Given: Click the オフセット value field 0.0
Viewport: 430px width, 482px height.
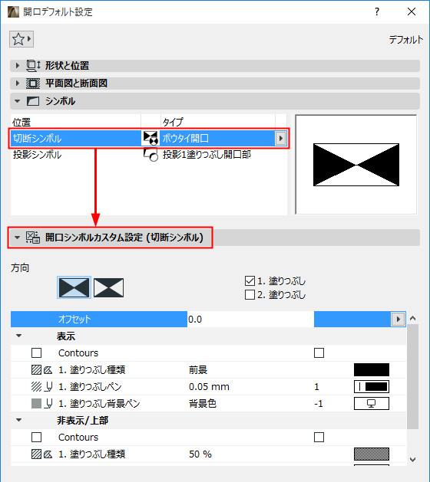Looking at the screenshot, I should [250, 319].
